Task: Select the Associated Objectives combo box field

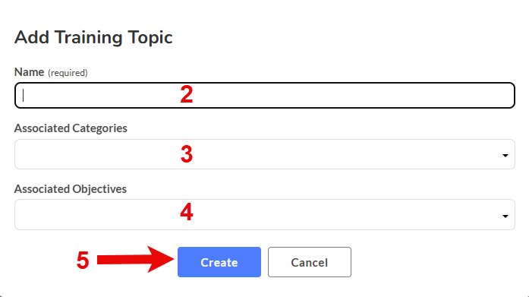Action: (265, 215)
